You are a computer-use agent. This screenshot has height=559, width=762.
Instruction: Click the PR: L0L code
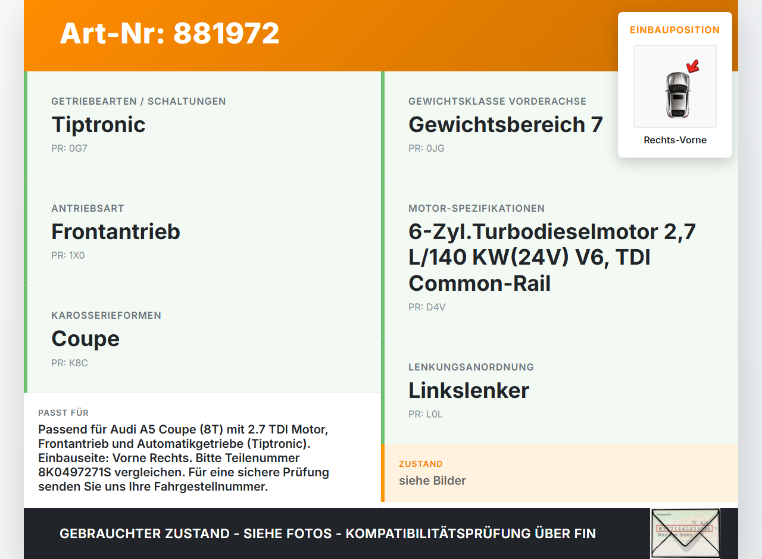[x=426, y=414]
